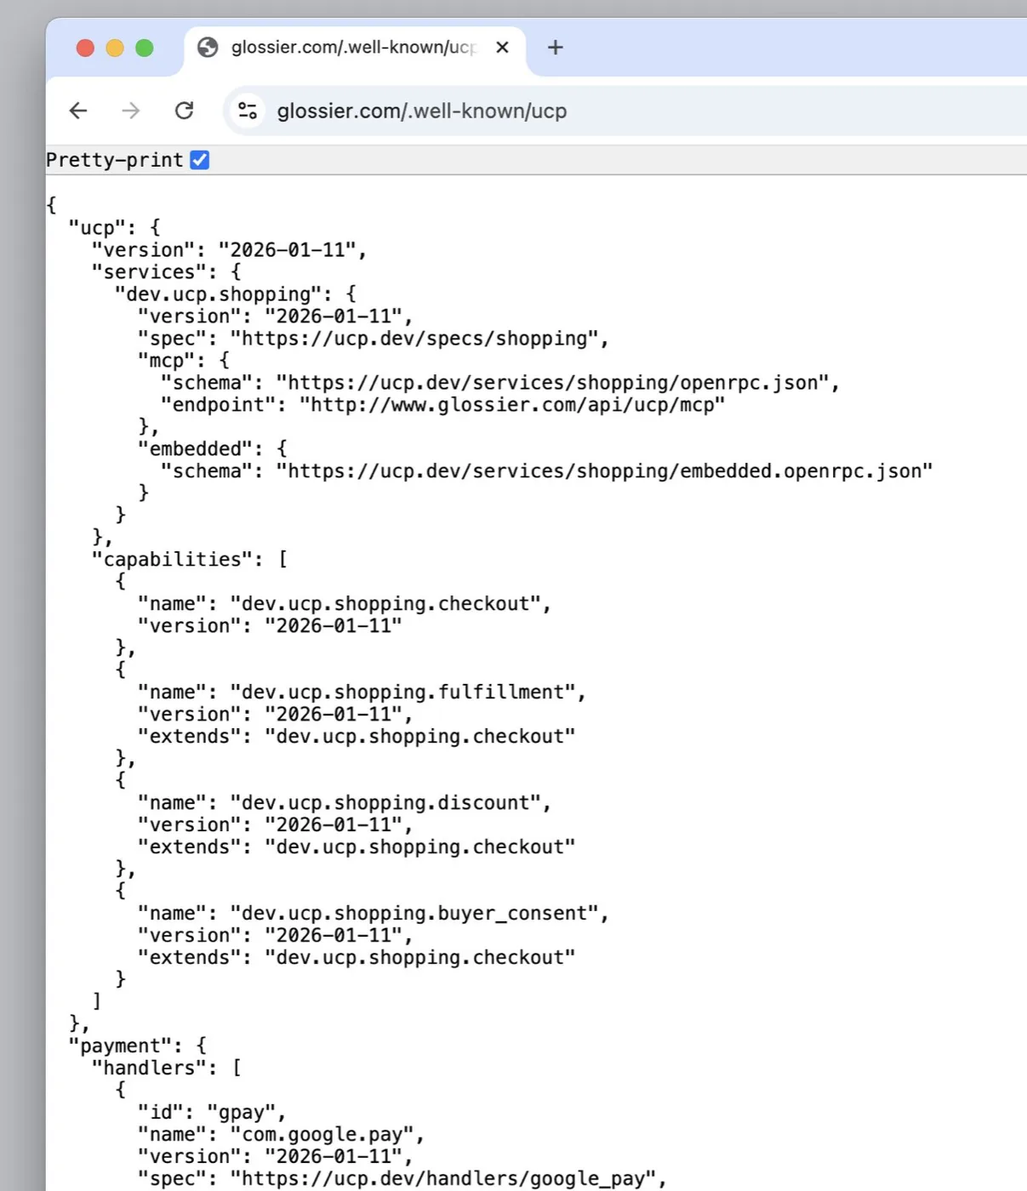Click the globe favicon on the tab
Screen dimensions: 1027x1191
(208, 47)
